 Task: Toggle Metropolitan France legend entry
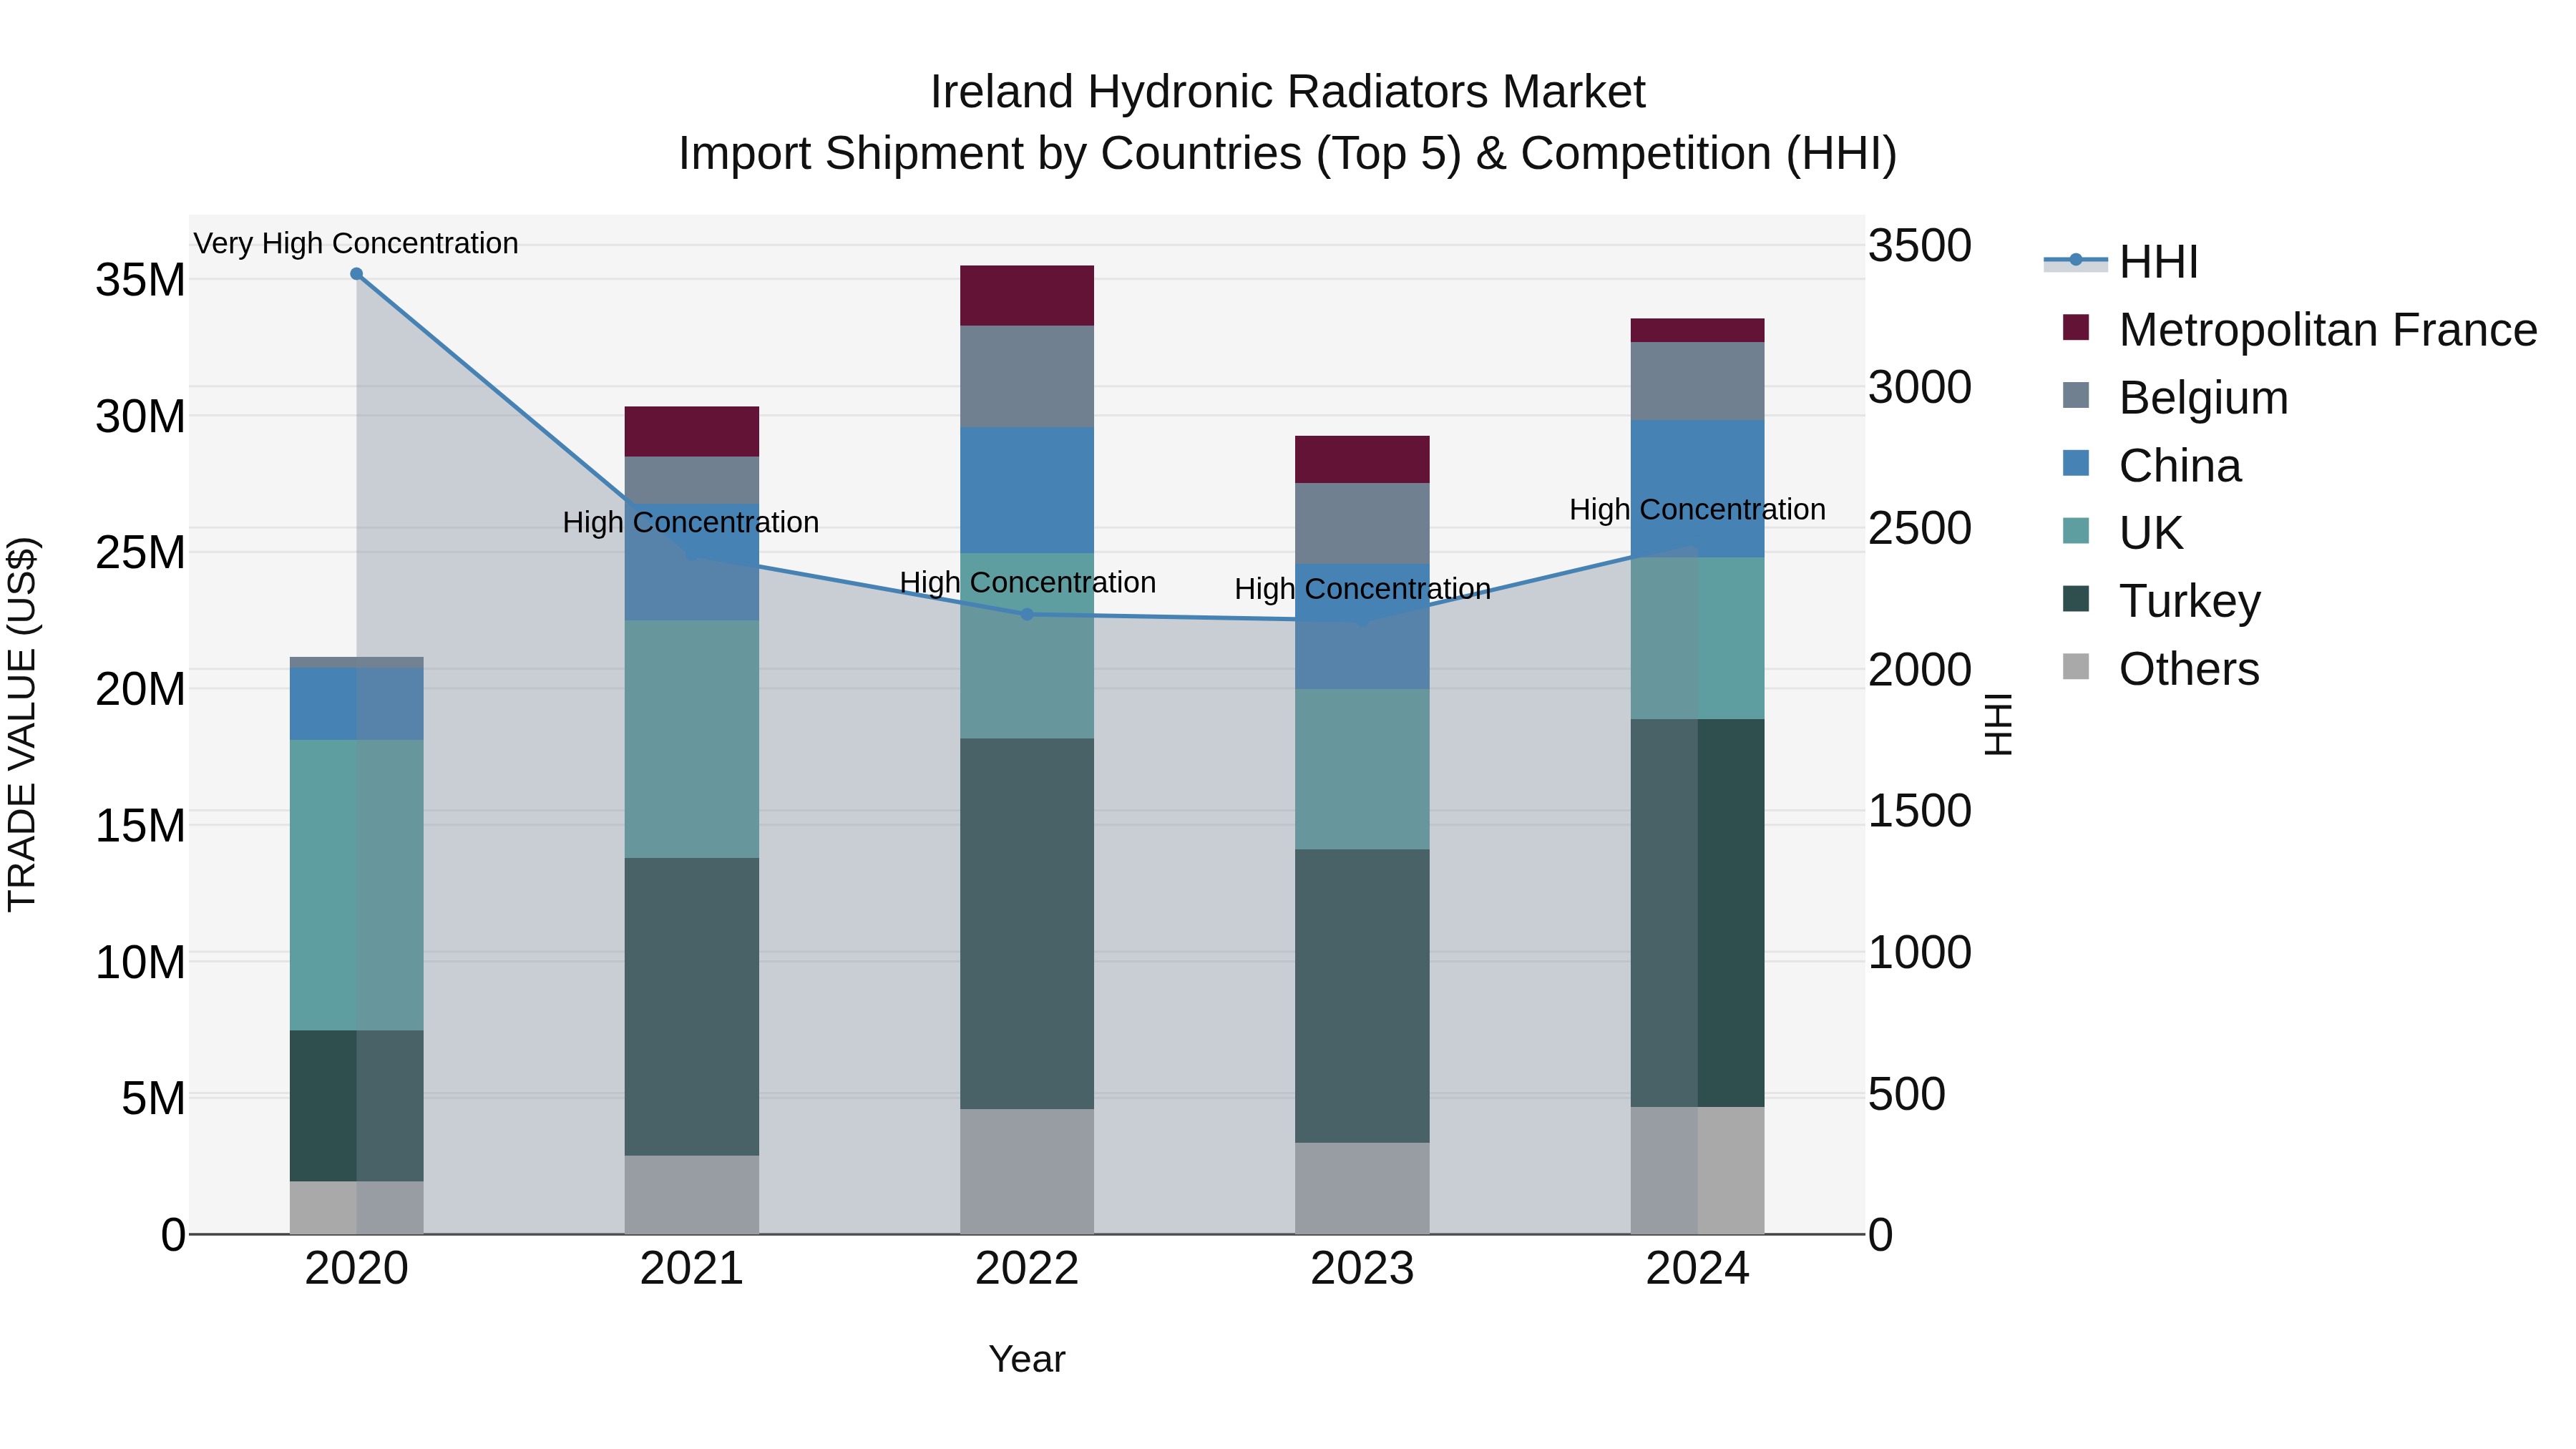point(2300,330)
